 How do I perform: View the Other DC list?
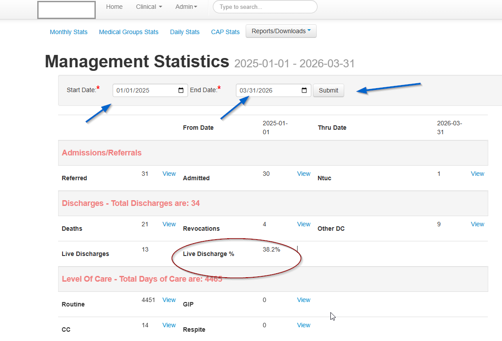pos(477,225)
